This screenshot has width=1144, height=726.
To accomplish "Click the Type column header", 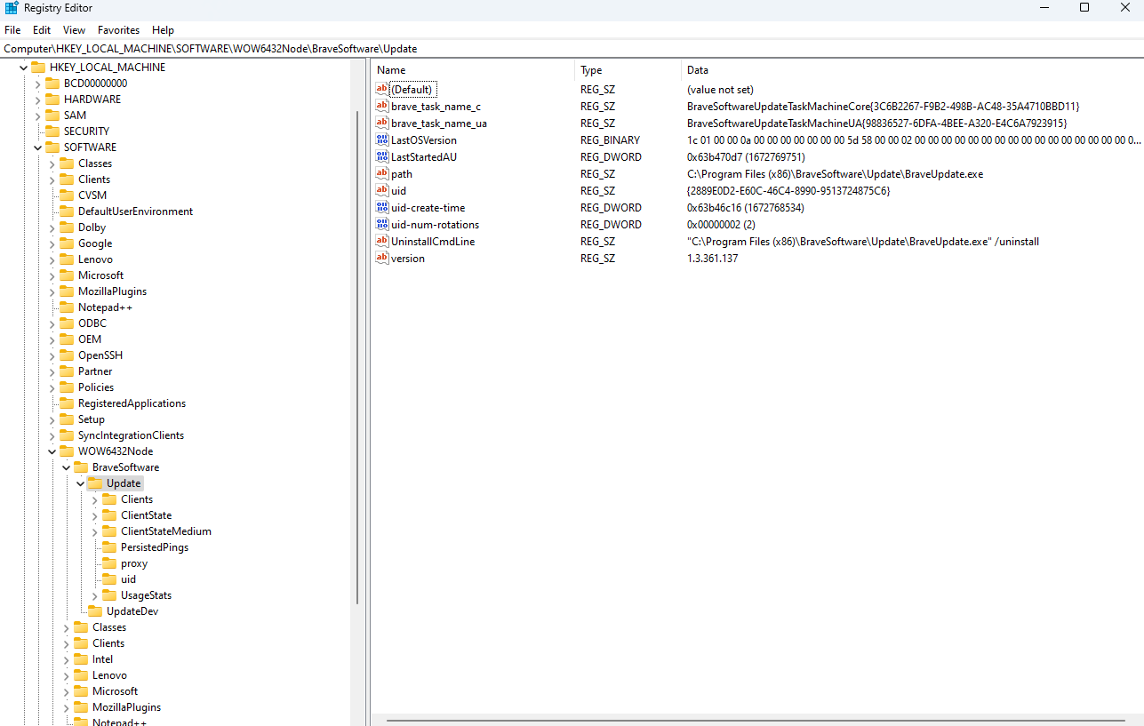I will pyautogui.click(x=628, y=70).
